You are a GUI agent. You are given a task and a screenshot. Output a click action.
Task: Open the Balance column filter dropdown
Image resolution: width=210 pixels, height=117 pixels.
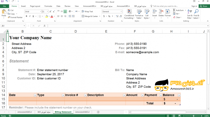[x=179, y=95]
